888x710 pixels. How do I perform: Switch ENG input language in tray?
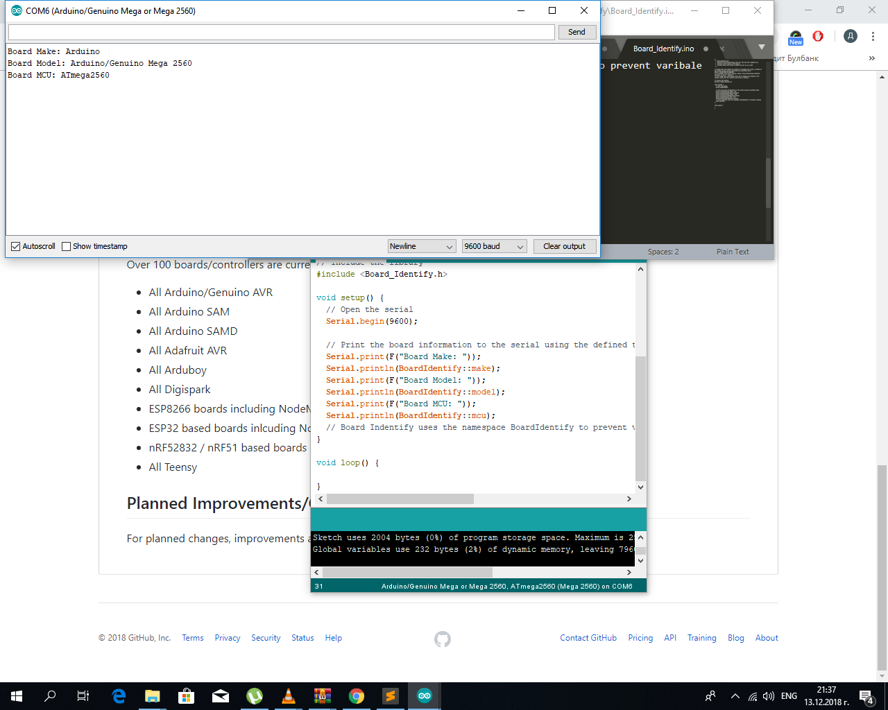pos(789,696)
